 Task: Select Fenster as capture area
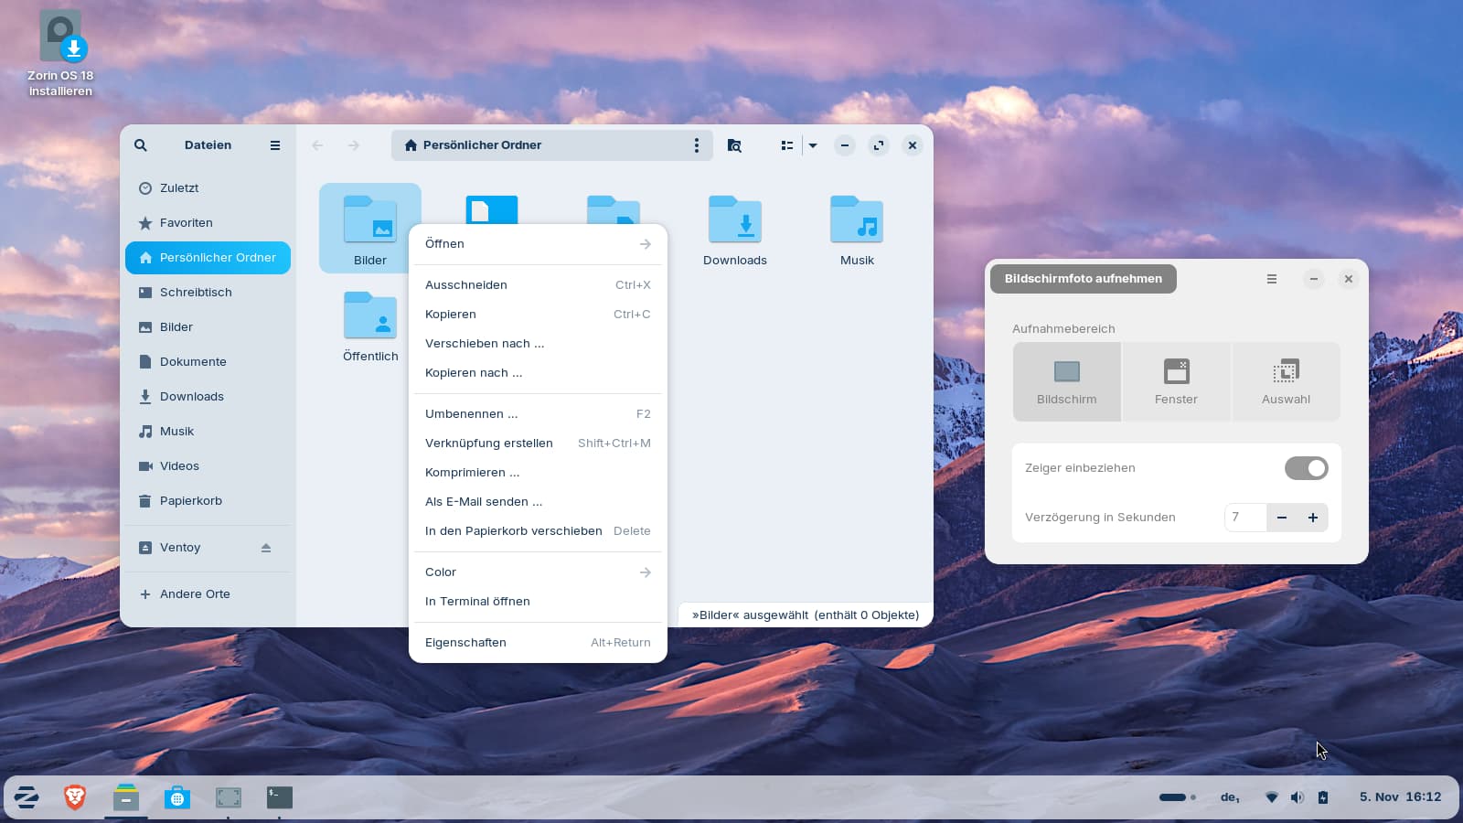click(x=1176, y=382)
